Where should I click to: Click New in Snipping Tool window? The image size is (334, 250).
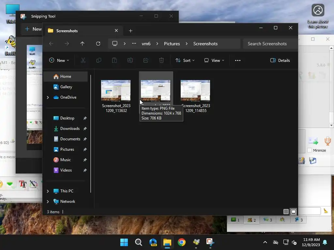tap(34, 29)
